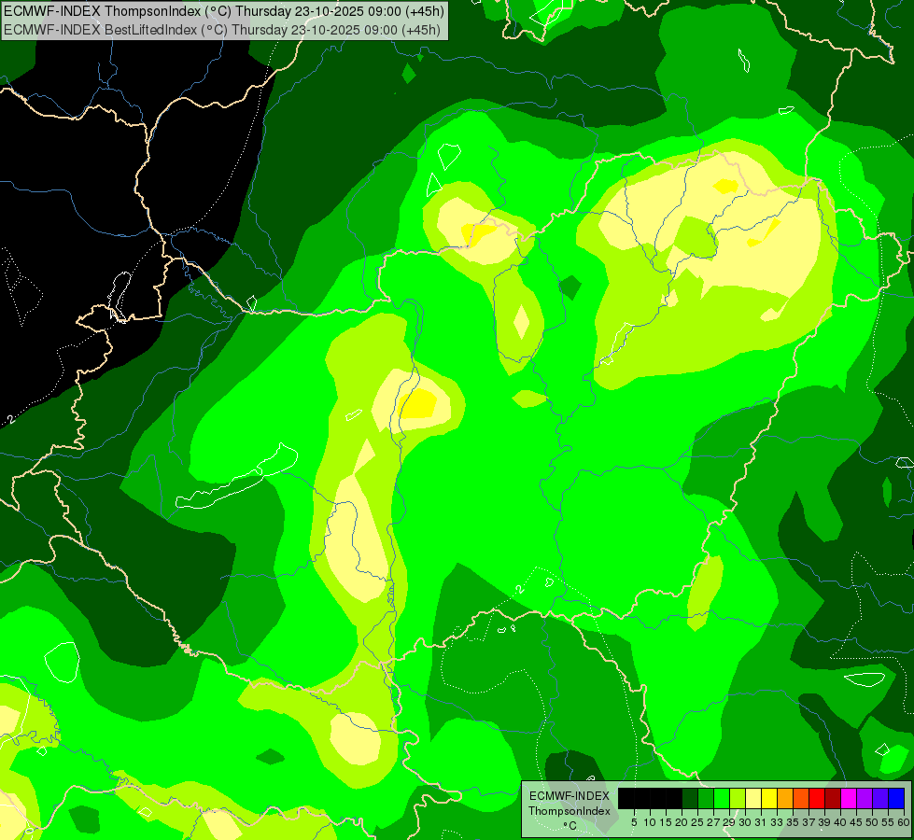Click legend tick value 33
This screenshot has height=840, width=914.
pyautogui.click(x=777, y=822)
